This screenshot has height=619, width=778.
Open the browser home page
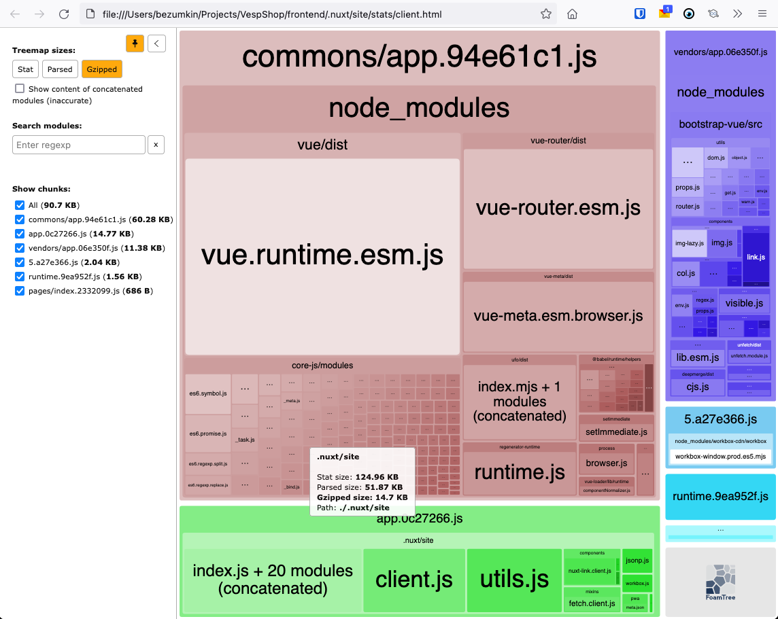572,14
